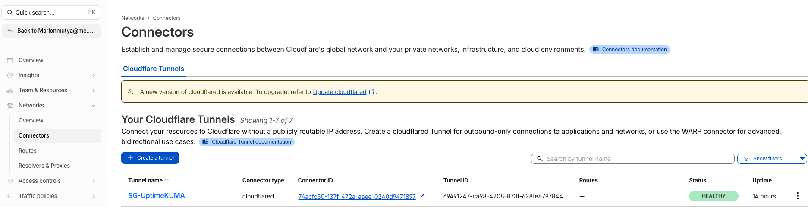Open Routes in the Networks submenu
Screen dimensions: 808x207
pyautogui.click(x=28, y=151)
